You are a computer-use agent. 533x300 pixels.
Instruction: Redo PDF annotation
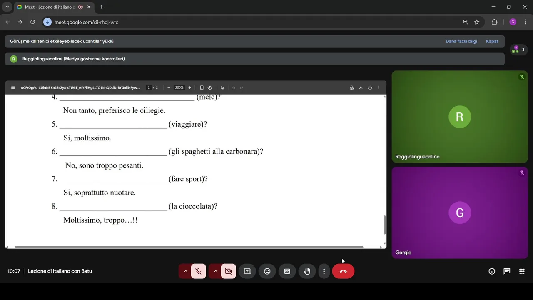(242, 88)
